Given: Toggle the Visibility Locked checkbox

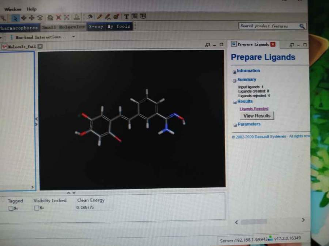Looking at the screenshot, I should point(36,208).
